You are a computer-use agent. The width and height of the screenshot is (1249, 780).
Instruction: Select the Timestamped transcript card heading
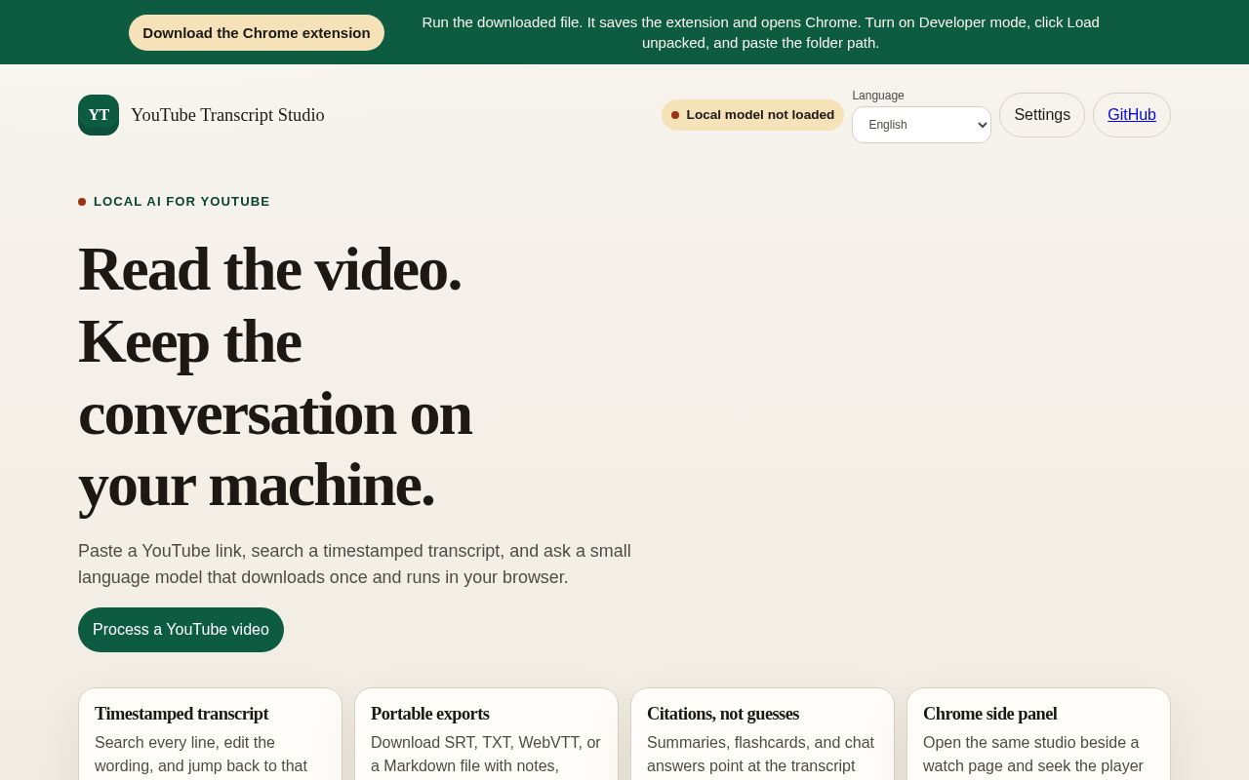tap(181, 714)
